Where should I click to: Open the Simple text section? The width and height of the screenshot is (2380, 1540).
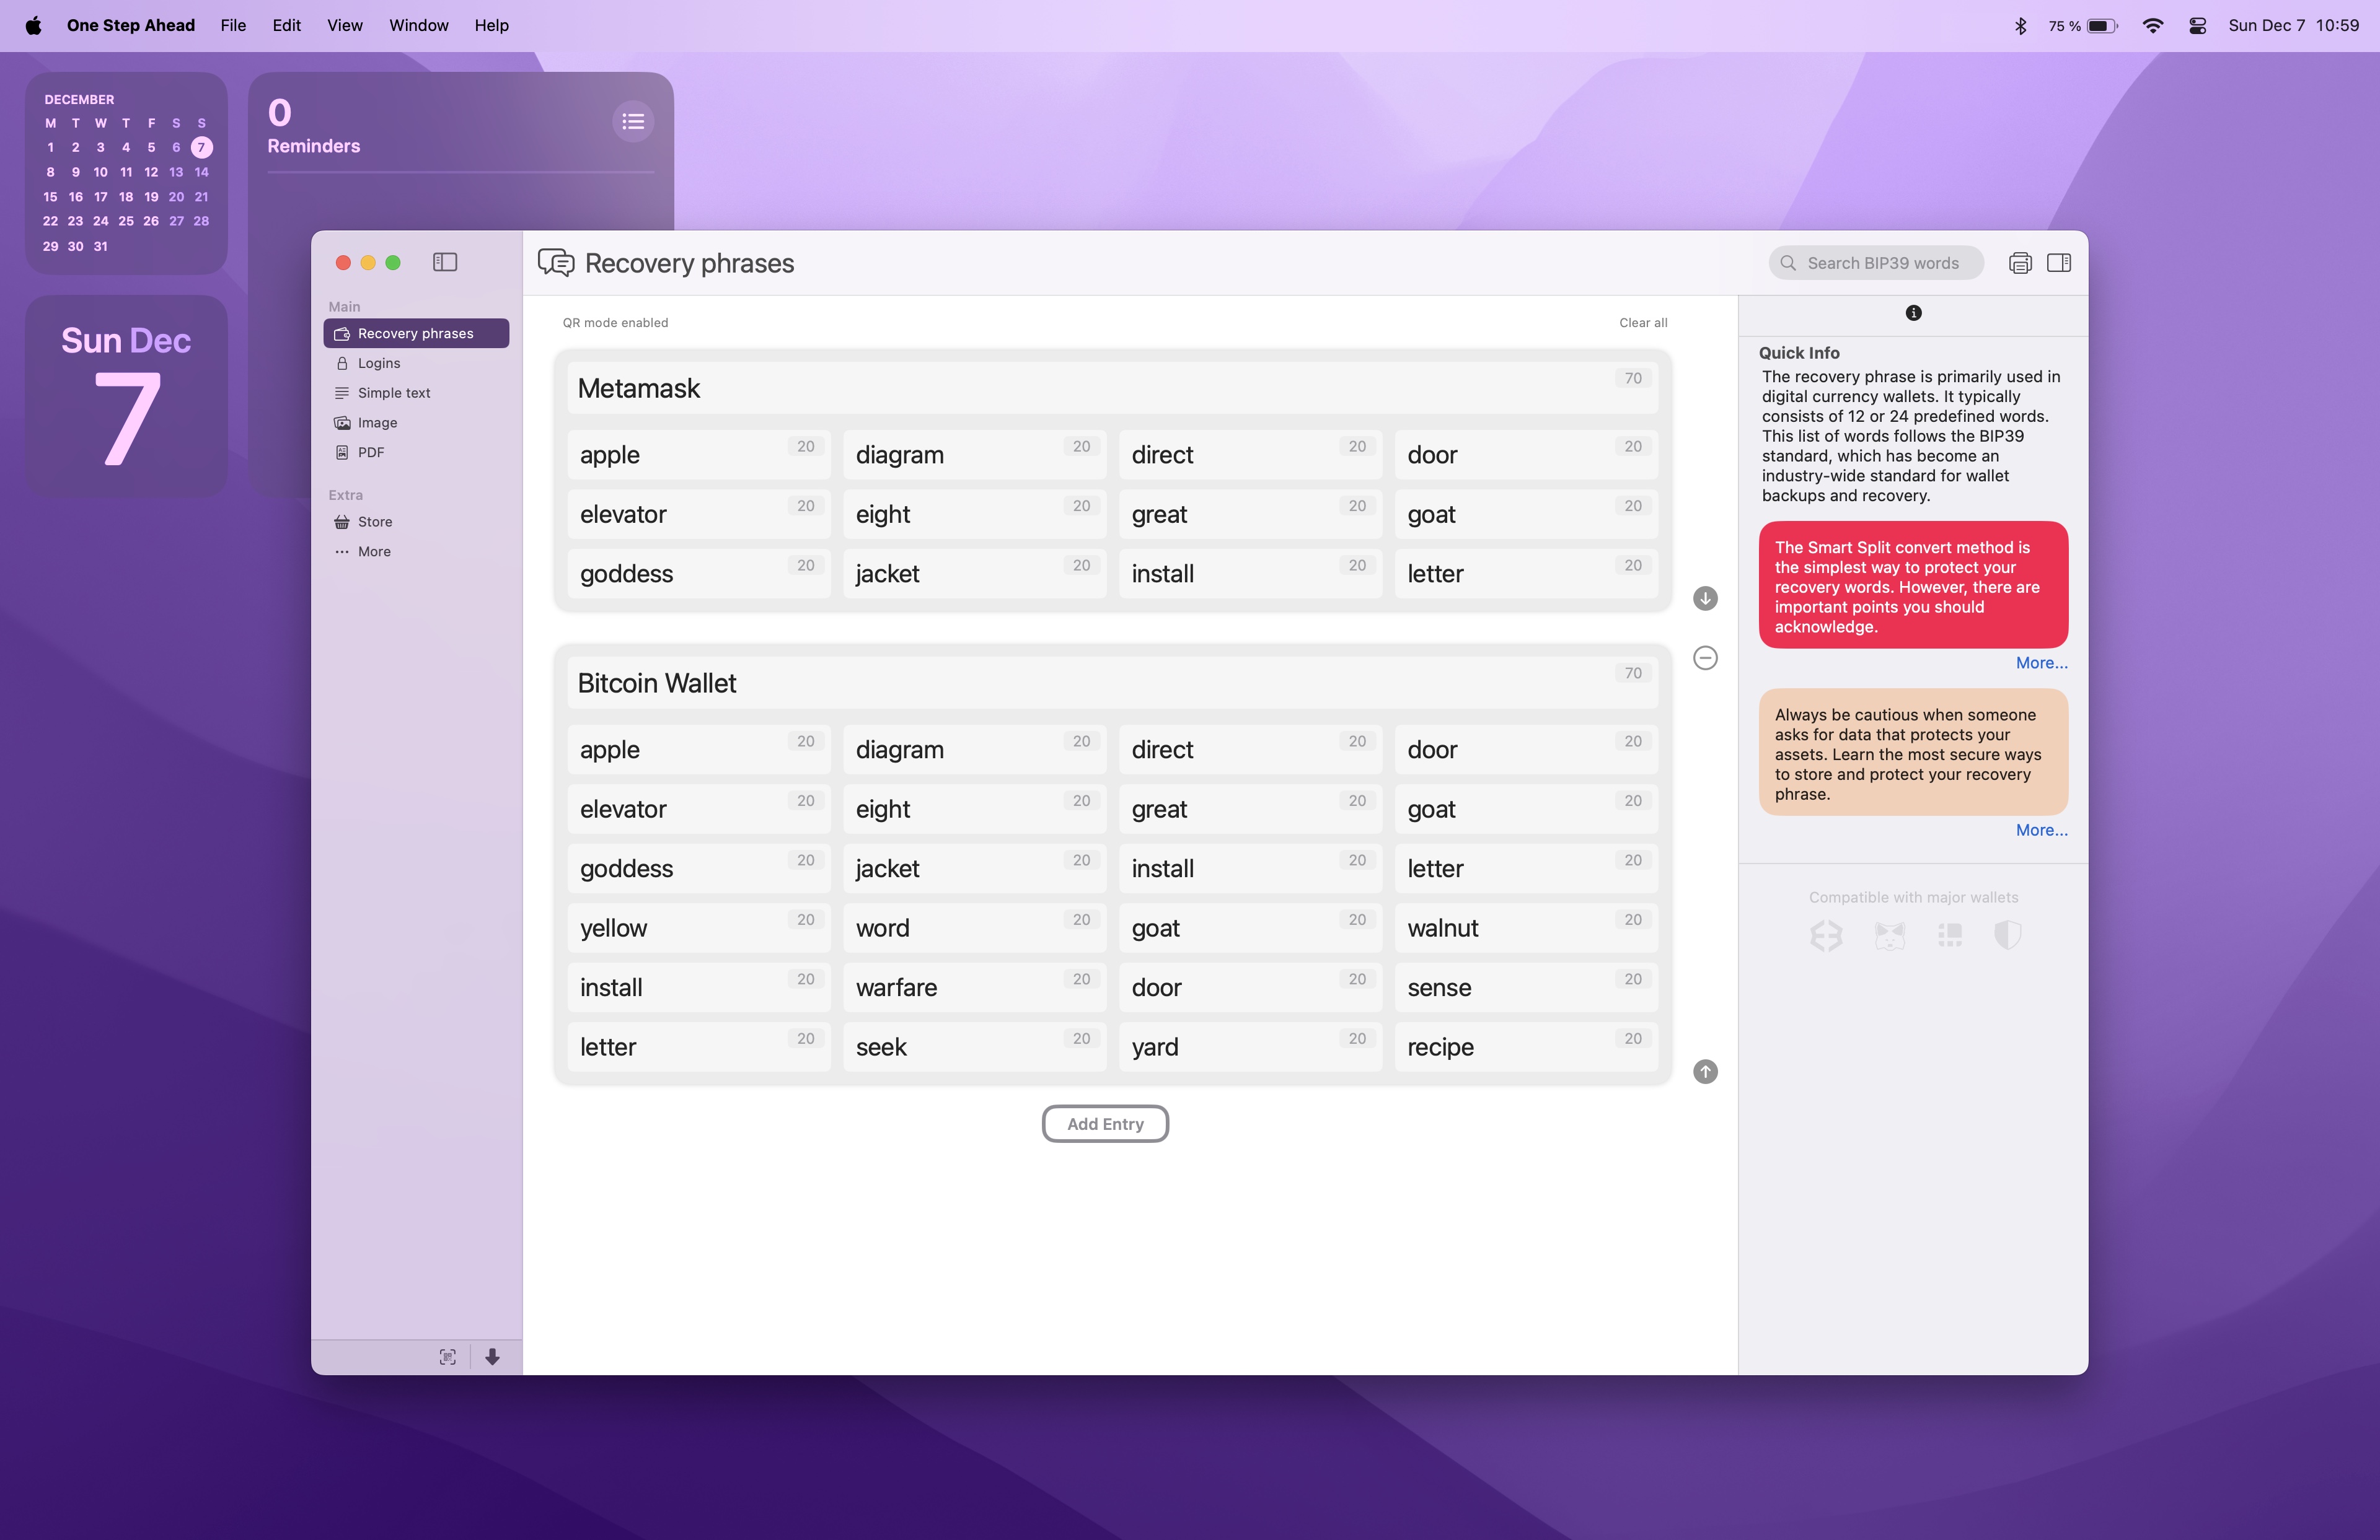point(392,392)
